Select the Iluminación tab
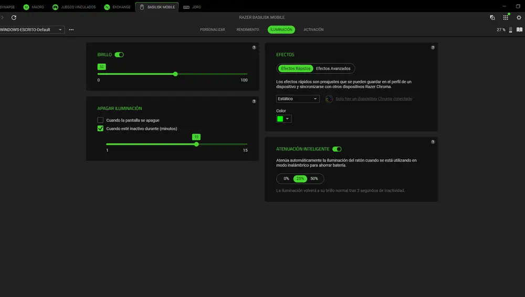 pos(281,30)
